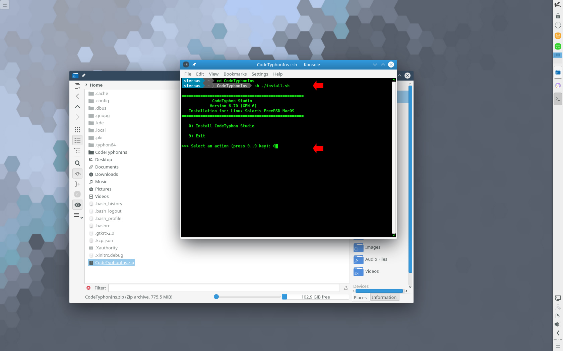
Task: Select the CodeTyphonIns.zip archive
Action: click(111, 263)
